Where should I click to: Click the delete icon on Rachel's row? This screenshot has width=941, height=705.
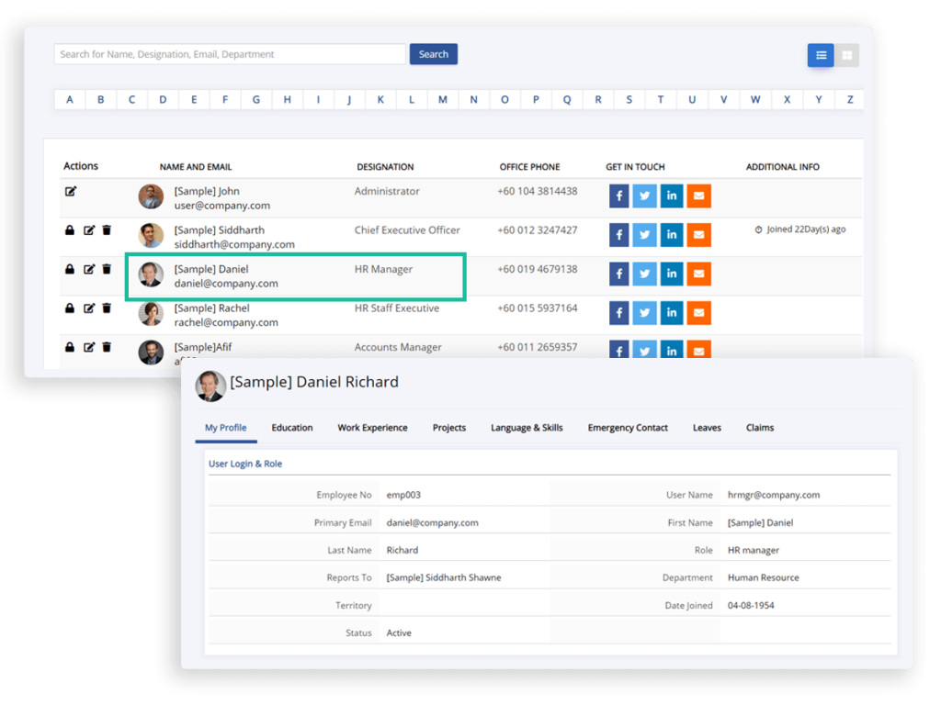point(107,308)
